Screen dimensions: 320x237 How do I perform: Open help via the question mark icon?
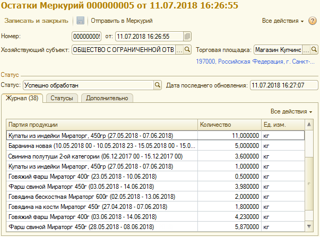pyautogui.click(x=312, y=21)
